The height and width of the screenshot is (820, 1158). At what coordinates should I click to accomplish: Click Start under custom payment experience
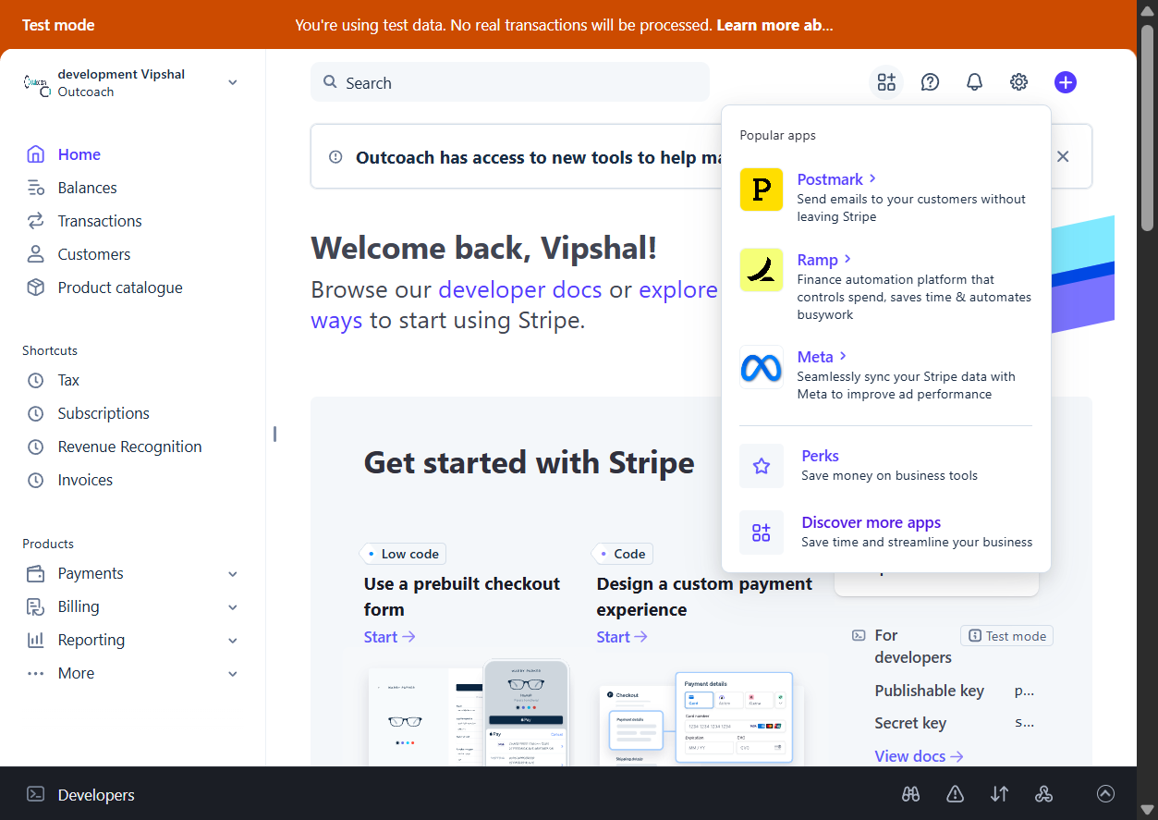(622, 637)
